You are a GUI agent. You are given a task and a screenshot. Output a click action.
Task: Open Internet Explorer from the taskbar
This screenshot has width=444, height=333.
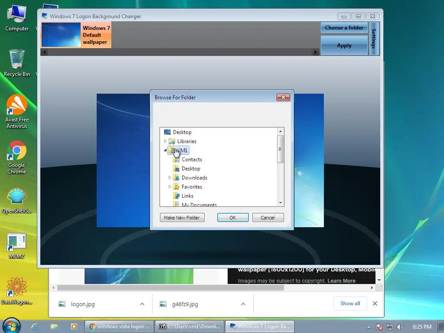click(x=35, y=326)
